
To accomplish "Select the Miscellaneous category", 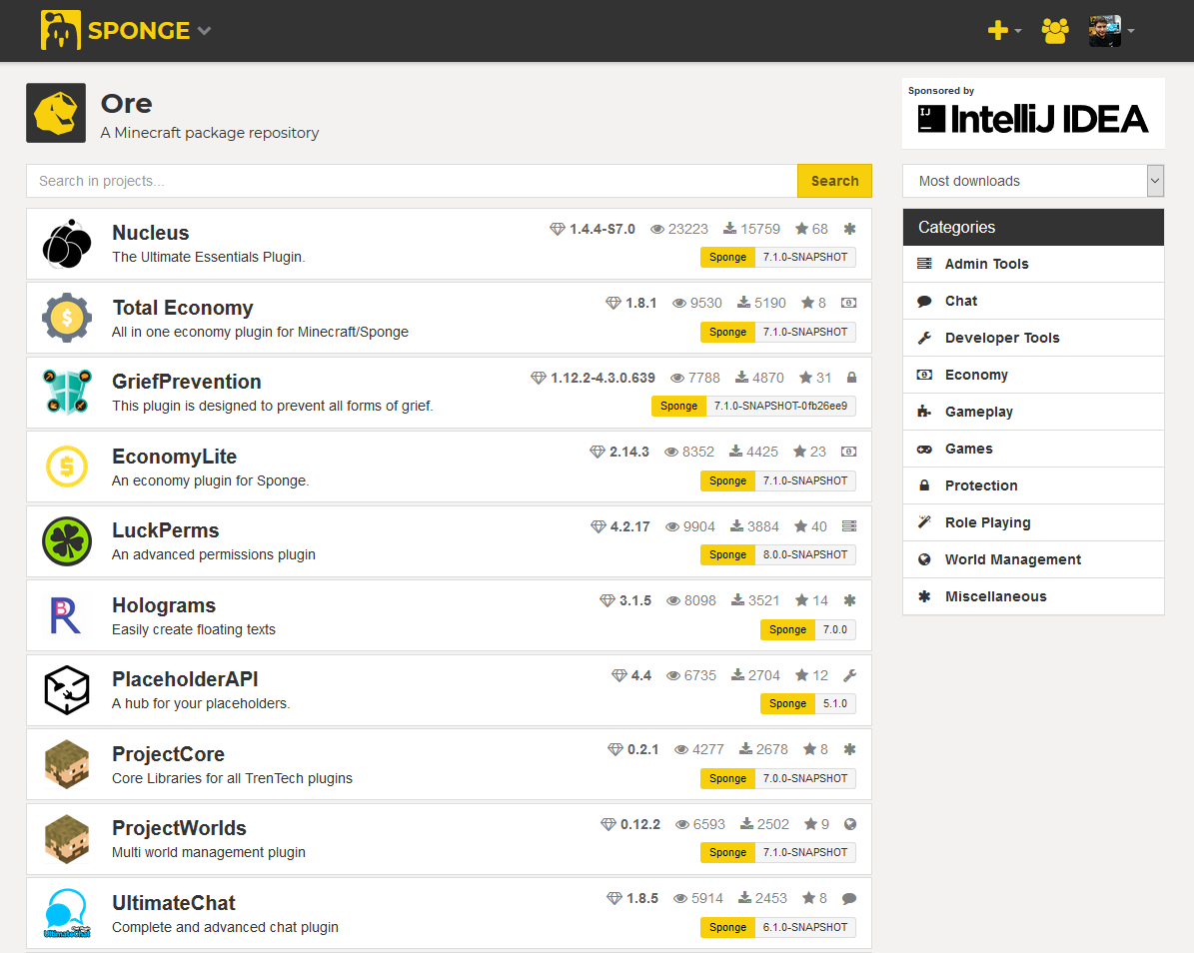I will point(1033,596).
